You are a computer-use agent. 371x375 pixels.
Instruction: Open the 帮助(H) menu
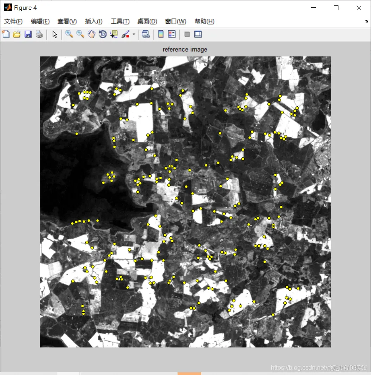point(204,21)
